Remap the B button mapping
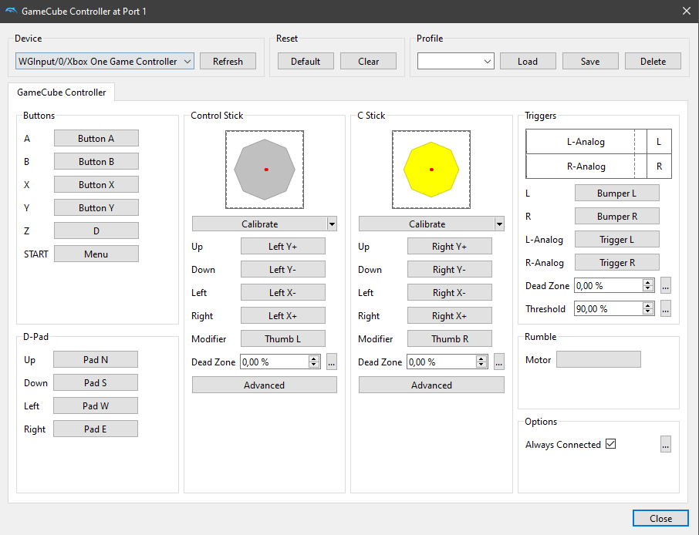Image resolution: width=699 pixels, height=535 pixels. [x=96, y=162]
